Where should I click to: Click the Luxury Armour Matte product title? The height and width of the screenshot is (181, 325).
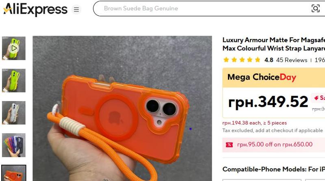coord(273,44)
